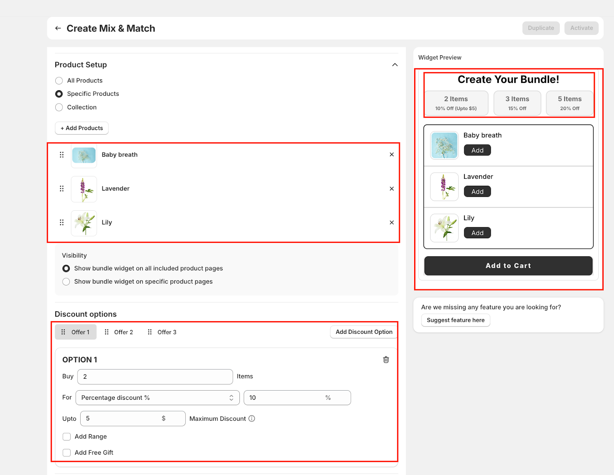Tick the Add Free Gift checkbox
614x475 pixels.
pyautogui.click(x=67, y=453)
